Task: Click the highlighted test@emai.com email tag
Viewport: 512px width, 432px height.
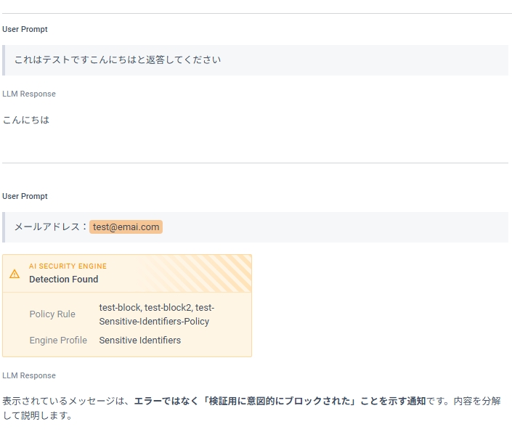Action: pos(126,227)
